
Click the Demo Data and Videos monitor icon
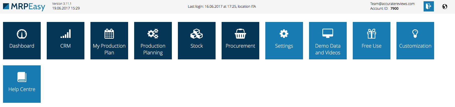click(x=328, y=33)
